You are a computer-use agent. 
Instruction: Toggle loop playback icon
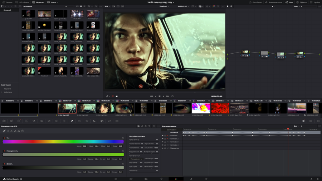pyautogui.click(x=172, y=96)
